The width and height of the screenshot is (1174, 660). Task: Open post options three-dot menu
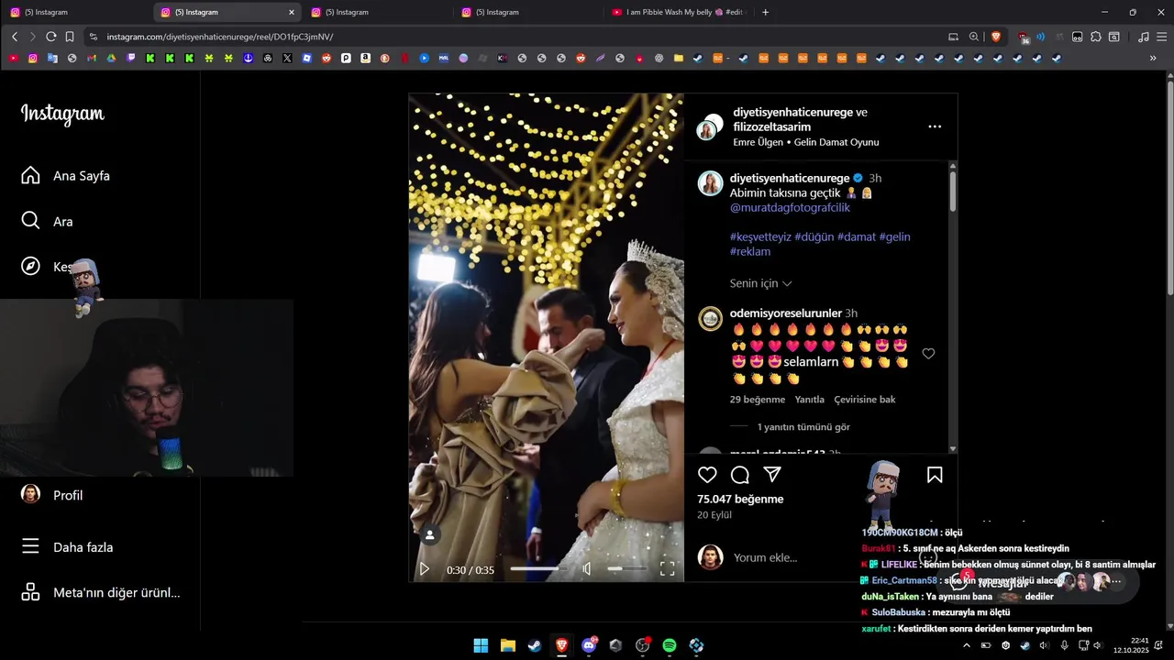pyautogui.click(x=935, y=126)
